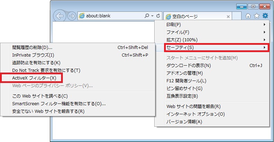
Task: Click the search magnifier icon in address bar
Action: click(x=147, y=16)
